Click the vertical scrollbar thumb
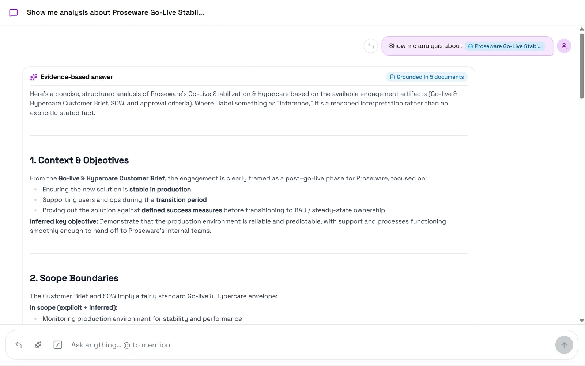Image resolution: width=585 pixels, height=366 pixels. tap(582, 66)
